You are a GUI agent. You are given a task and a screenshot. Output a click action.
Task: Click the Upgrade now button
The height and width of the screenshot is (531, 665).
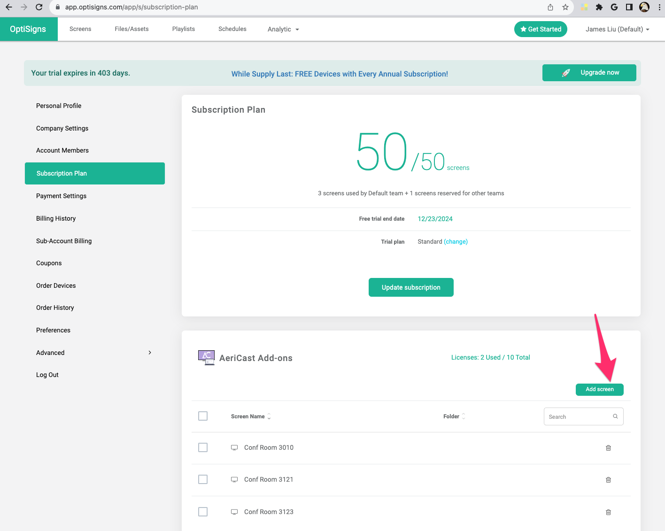[589, 73]
